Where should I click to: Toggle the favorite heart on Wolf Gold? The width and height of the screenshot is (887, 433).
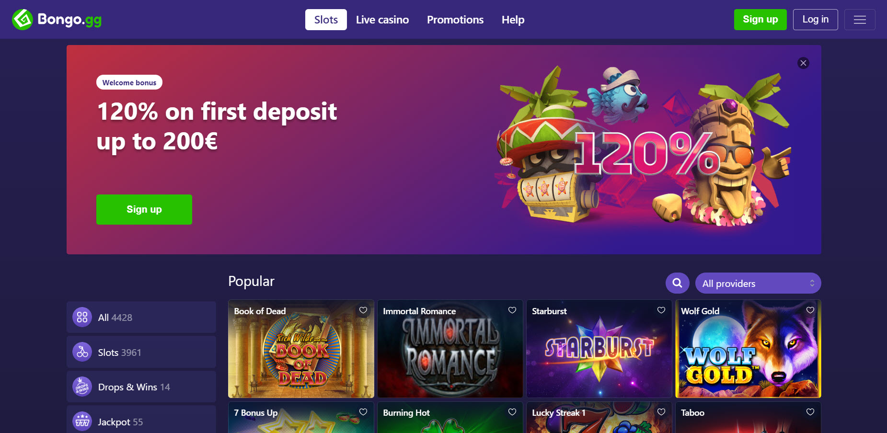pos(810,310)
